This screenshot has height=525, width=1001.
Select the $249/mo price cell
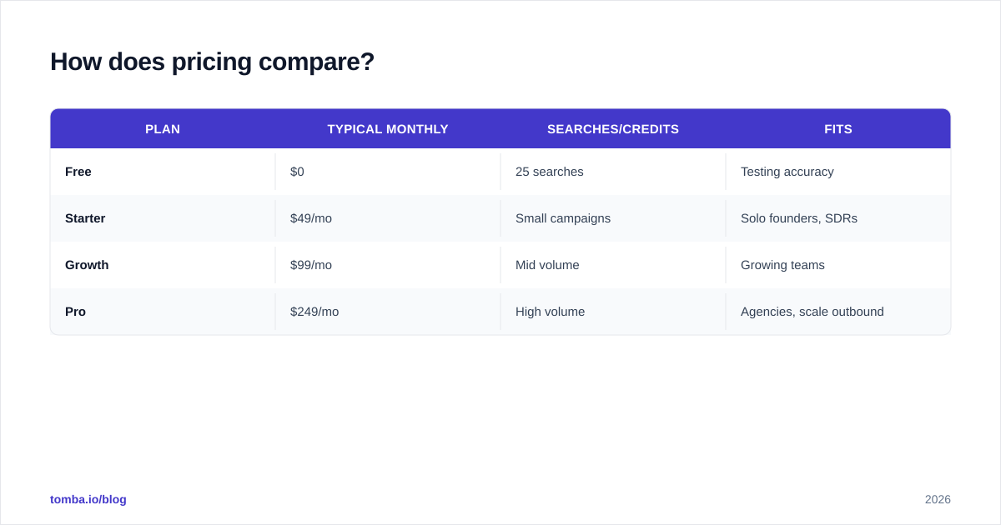[388, 312]
